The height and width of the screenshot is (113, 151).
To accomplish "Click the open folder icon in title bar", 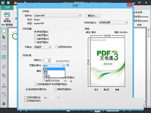I will pyautogui.click(x=15, y=3).
